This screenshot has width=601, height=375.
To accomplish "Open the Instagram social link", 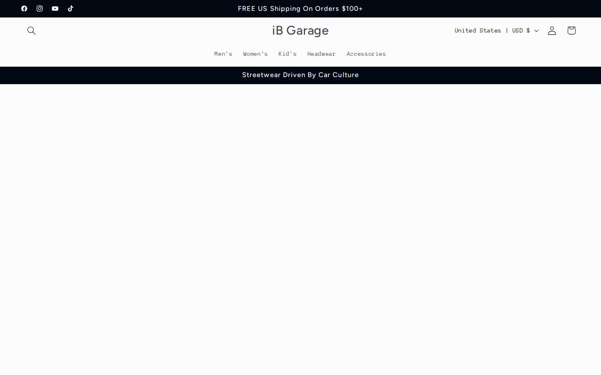I will point(40,9).
